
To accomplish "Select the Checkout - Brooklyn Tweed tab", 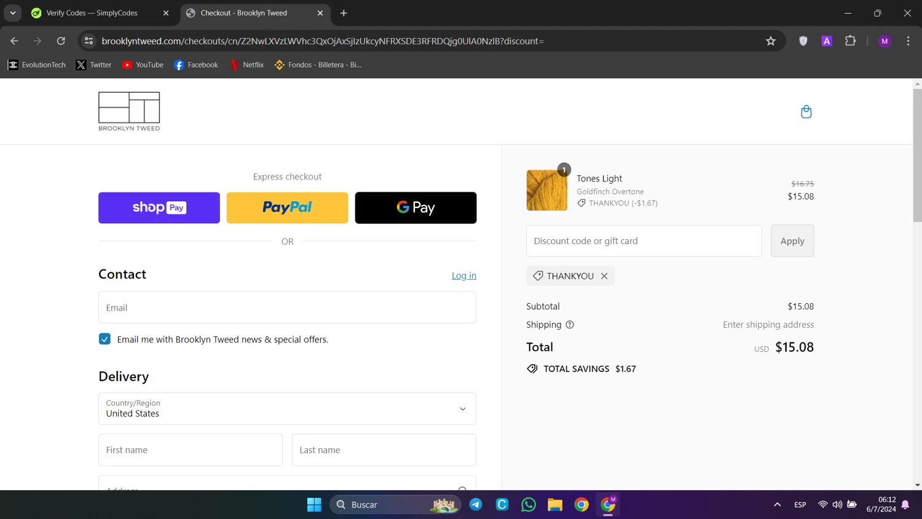I will [256, 13].
